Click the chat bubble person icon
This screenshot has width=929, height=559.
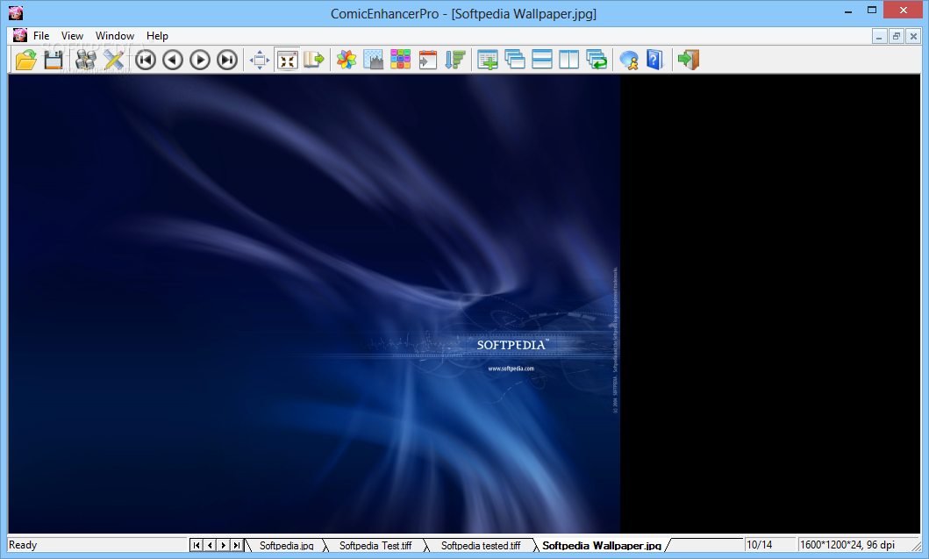629,60
